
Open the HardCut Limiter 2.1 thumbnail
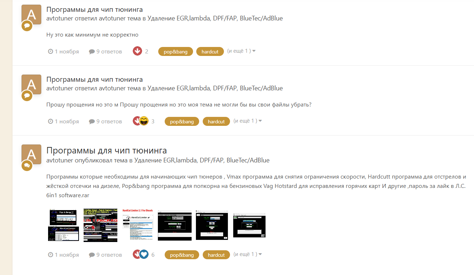coord(138,224)
